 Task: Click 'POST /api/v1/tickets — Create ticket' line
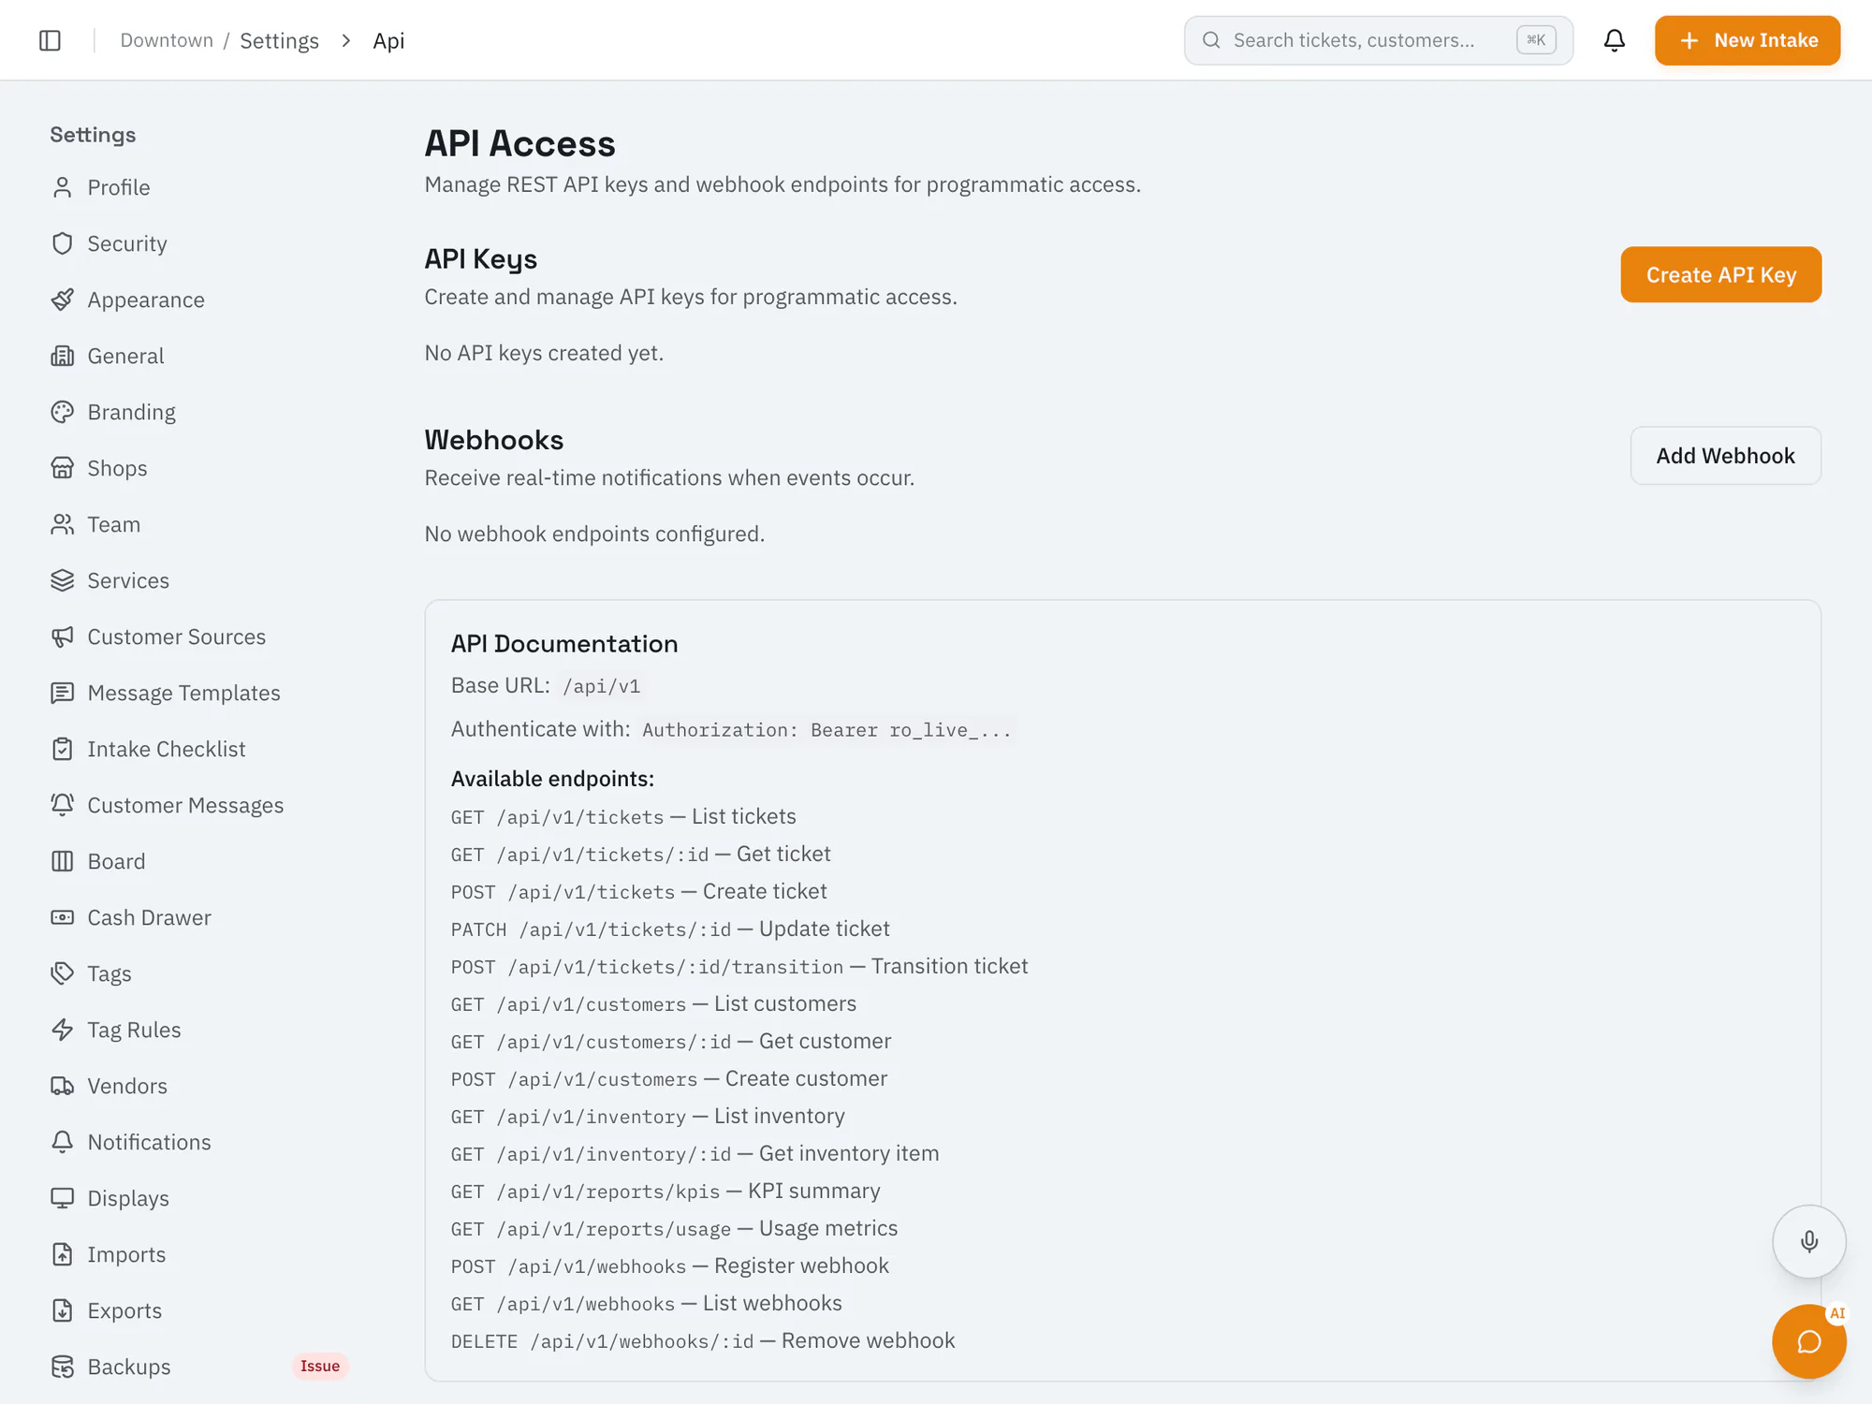[x=639, y=892]
